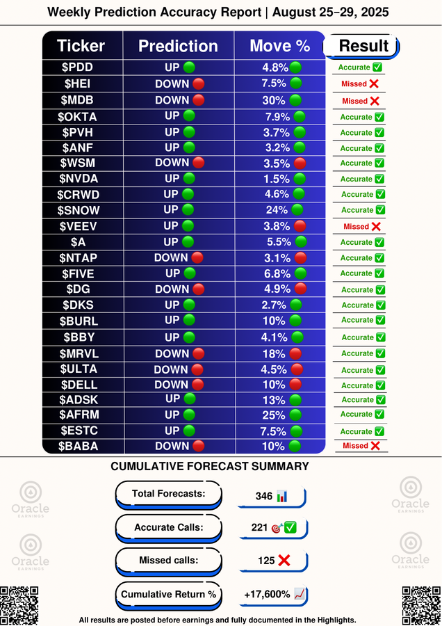The height and width of the screenshot is (626, 442).
Task: Click the green checkmark in $PDD's result
Action: point(377,67)
